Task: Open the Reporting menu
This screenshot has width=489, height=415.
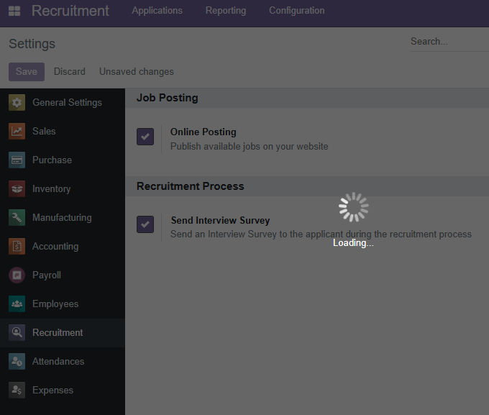Action: [x=226, y=11]
